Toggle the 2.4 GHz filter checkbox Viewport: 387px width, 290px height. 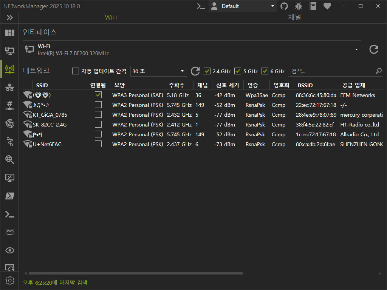pos(207,71)
